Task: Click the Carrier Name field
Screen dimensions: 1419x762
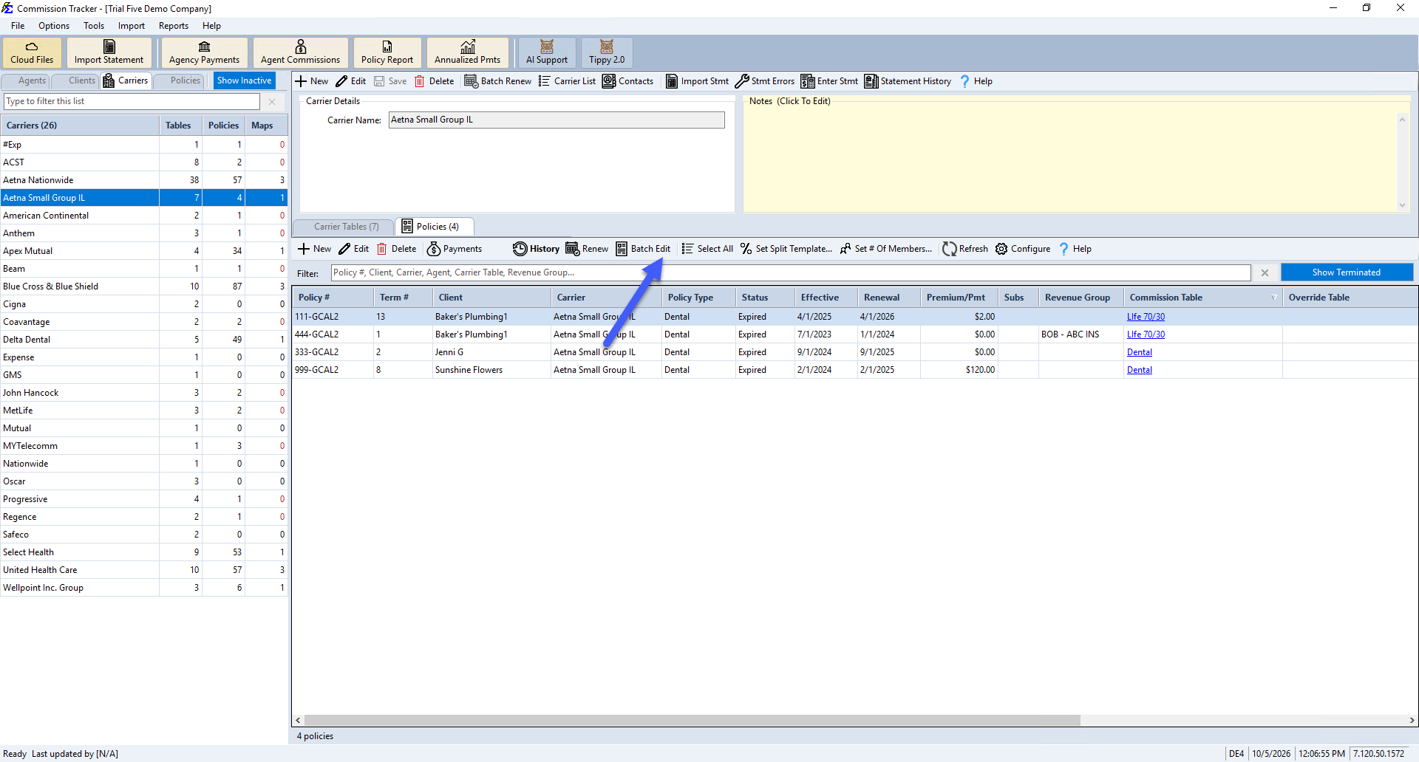Action: point(557,120)
